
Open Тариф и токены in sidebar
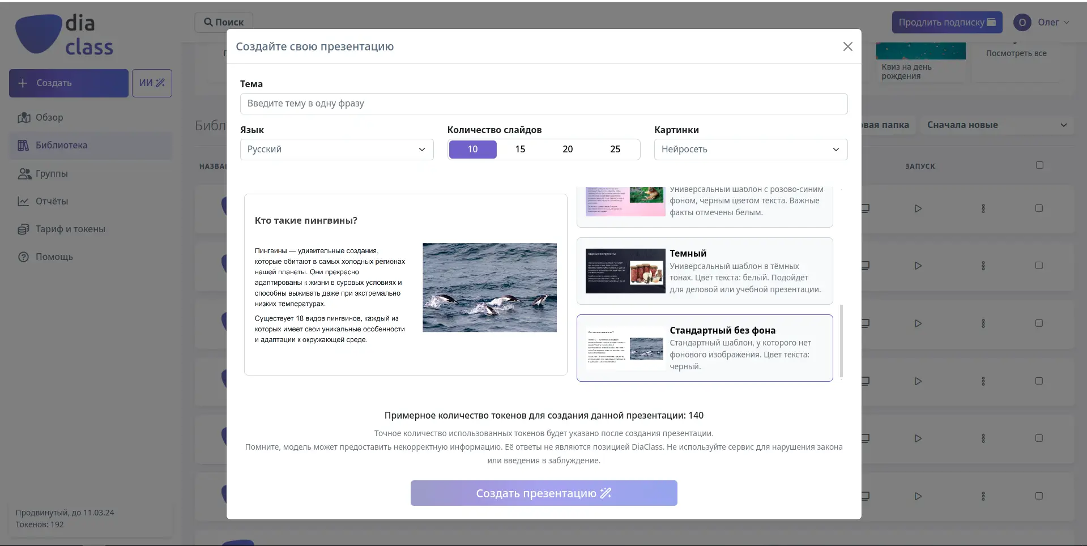pos(91,229)
